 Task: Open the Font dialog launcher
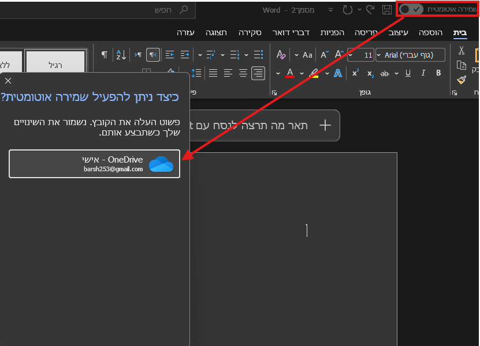coord(274,93)
